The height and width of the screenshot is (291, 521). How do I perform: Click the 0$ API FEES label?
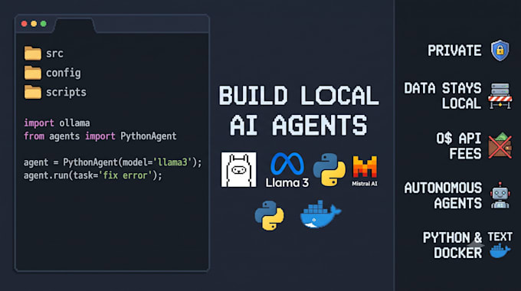pyautogui.click(x=458, y=145)
